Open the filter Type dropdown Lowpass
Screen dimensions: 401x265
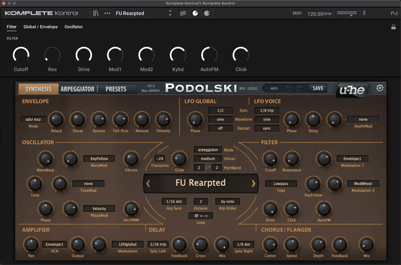[281, 184]
